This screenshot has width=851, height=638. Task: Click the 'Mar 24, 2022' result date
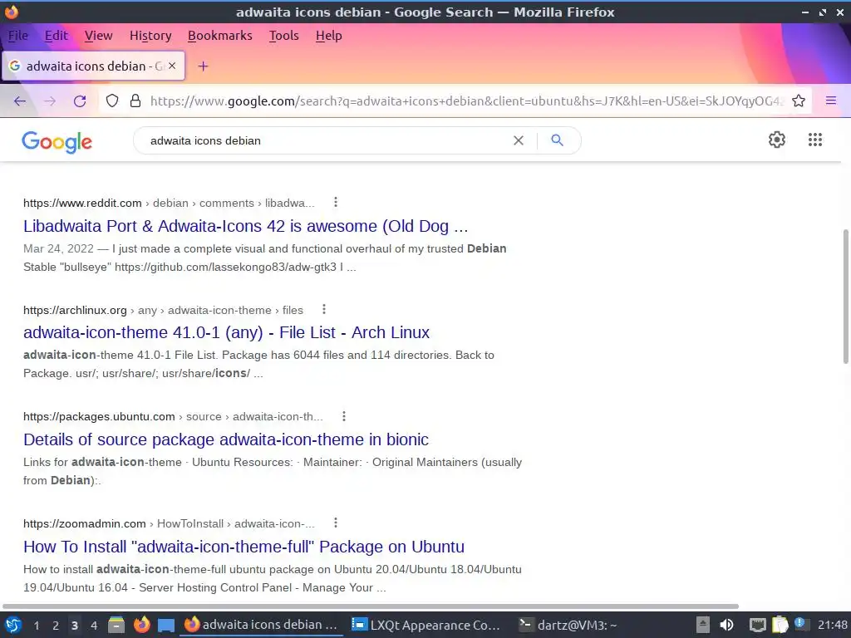pos(59,248)
